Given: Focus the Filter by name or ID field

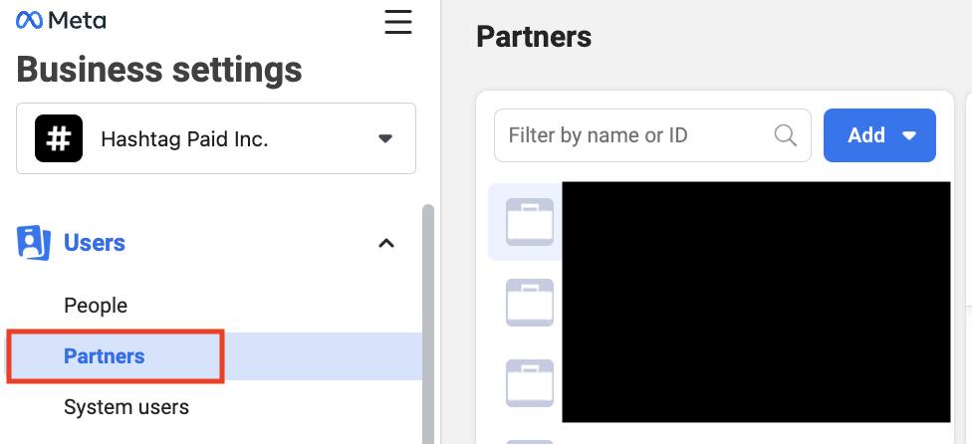Looking at the screenshot, I should [652, 135].
